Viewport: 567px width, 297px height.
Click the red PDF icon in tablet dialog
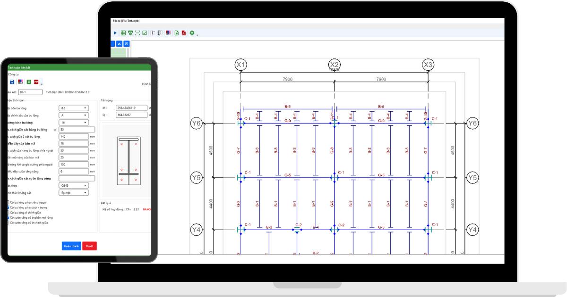click(36, 82)
